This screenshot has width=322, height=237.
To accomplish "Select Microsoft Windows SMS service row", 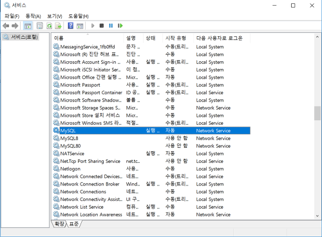I will [x=151, y=123].
